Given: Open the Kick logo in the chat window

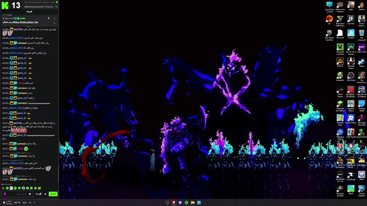Looking at the screenshot, I should [x=5, y=5].
